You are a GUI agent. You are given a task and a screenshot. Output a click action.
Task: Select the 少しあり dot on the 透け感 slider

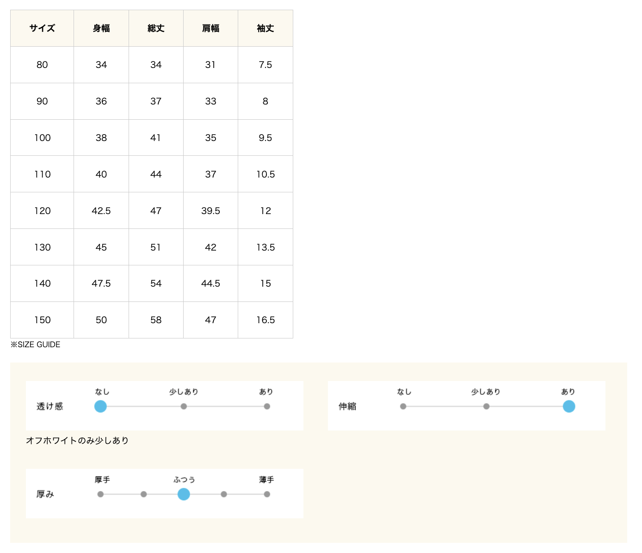click(x=184, y=406)
